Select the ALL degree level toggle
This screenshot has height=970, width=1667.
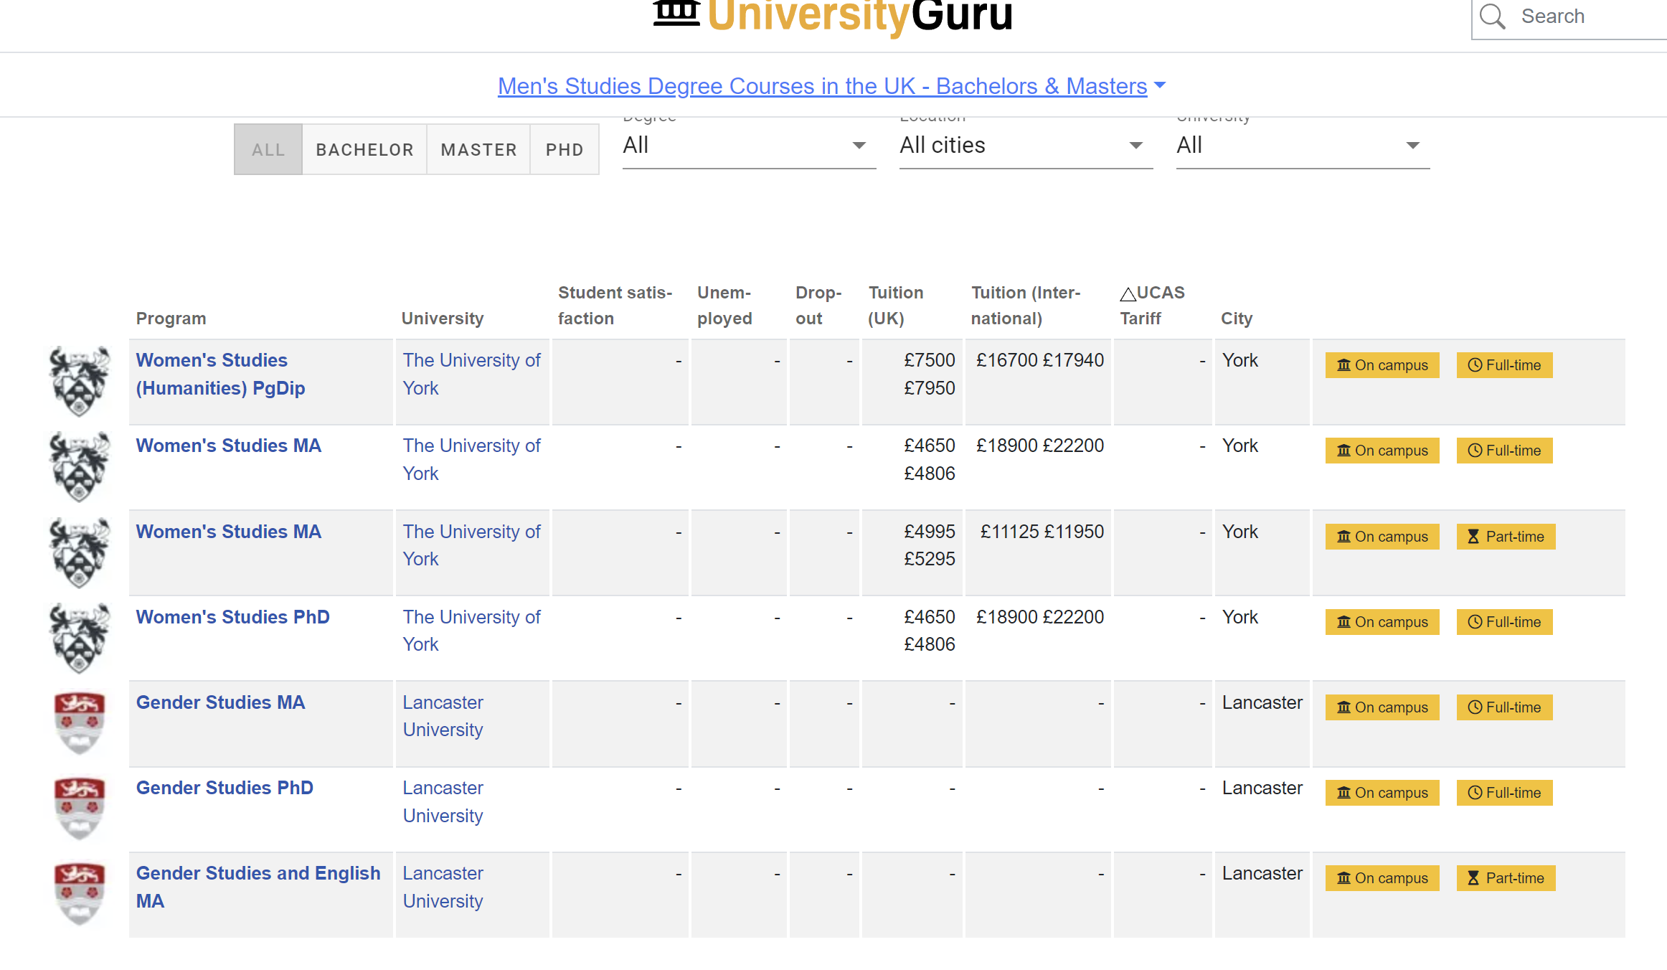pyautogui.click(x=268, y=149)
